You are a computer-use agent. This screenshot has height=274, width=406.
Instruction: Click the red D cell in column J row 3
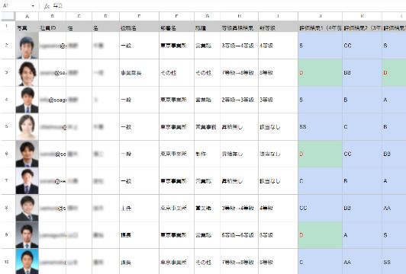(x=320, y=73)
